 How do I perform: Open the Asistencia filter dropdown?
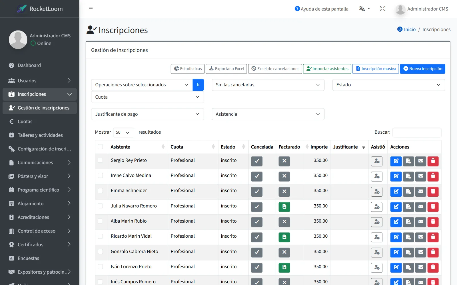pyautogui.click(x=268, y=114)
